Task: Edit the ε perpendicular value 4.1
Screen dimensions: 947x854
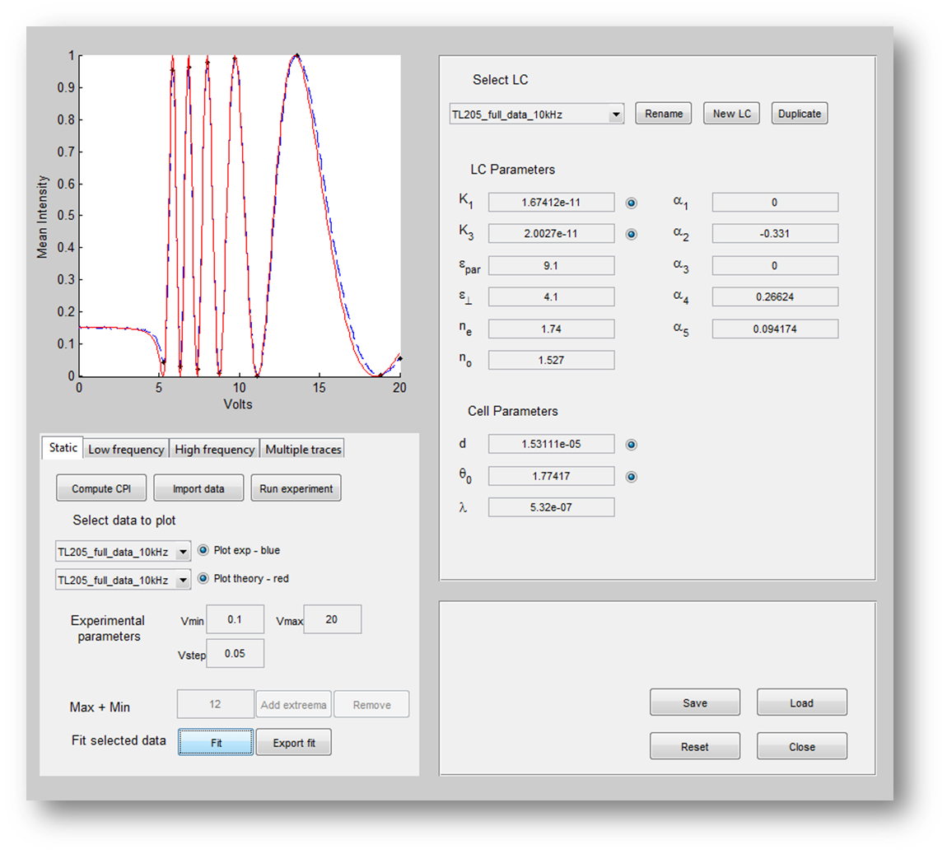Action: tap(552, 297)
